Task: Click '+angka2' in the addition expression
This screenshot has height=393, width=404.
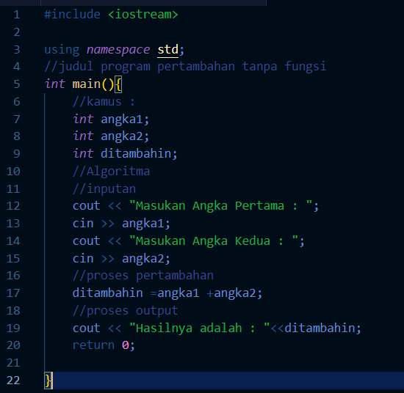Action: pos(231,293)
